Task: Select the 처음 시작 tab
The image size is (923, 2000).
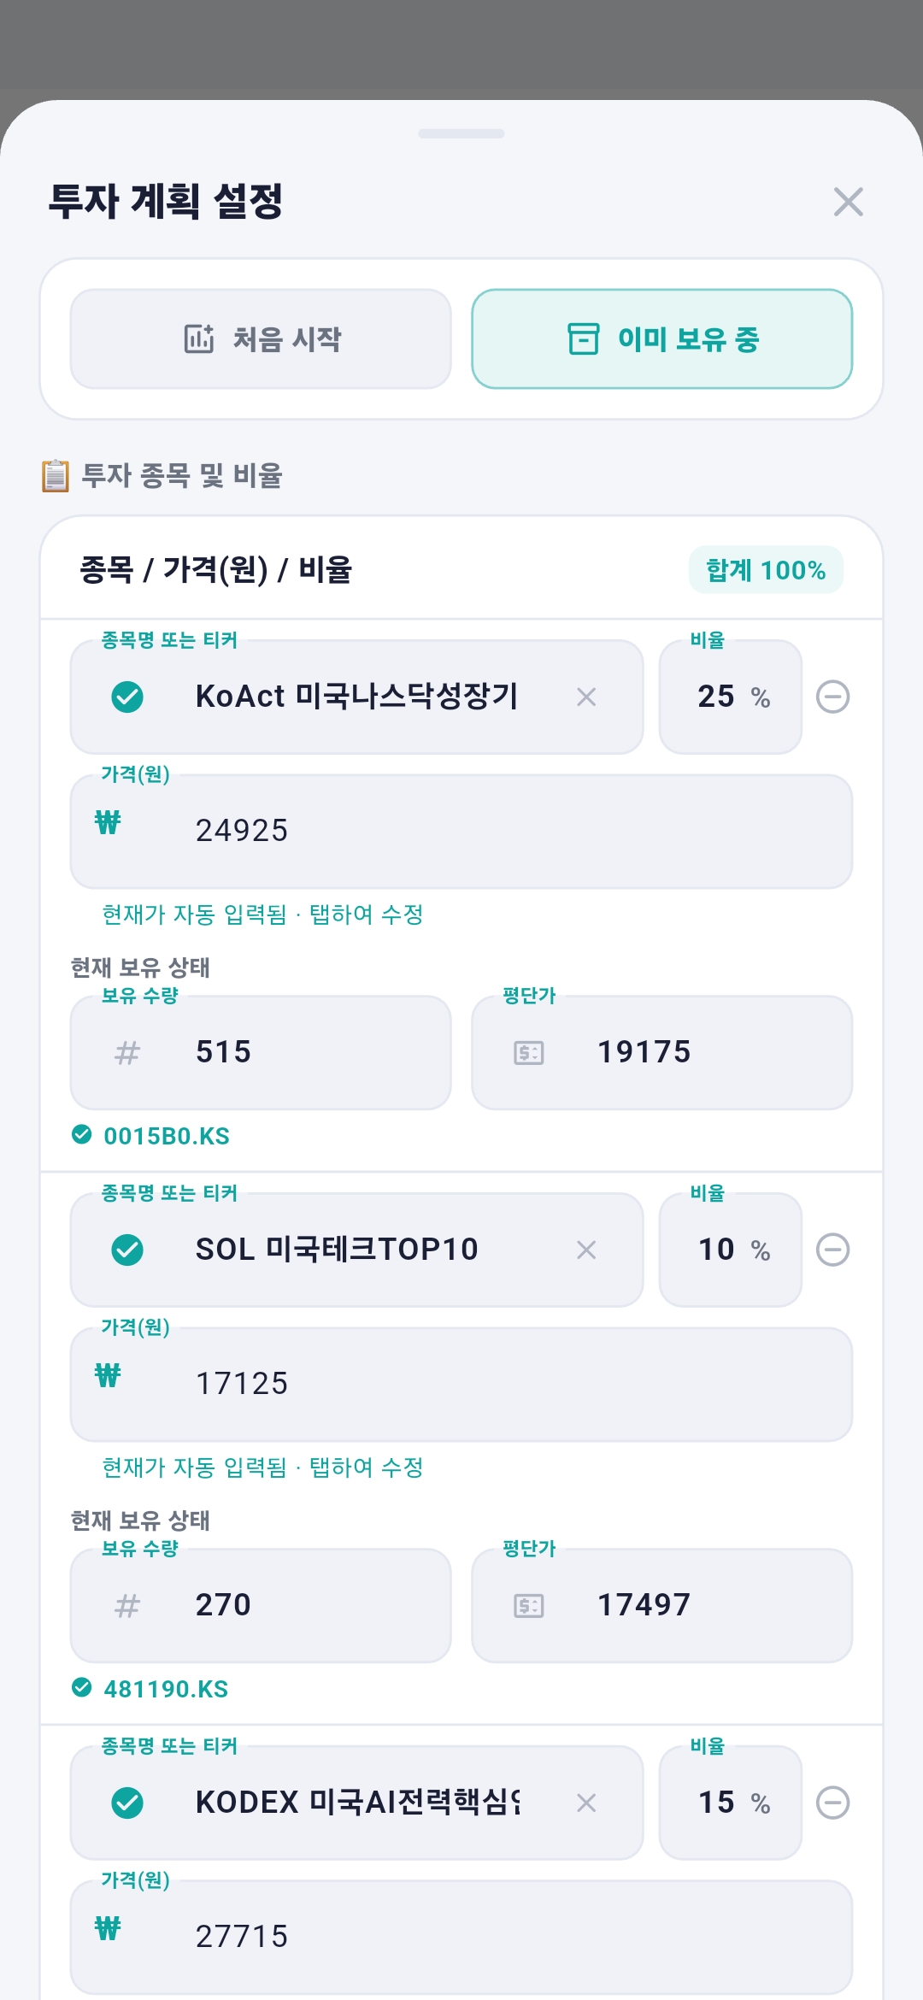Action: [x=261, y=339]
